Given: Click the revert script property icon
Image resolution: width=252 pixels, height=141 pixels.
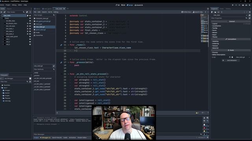Looking at the screenshot, I should (230, 57).
